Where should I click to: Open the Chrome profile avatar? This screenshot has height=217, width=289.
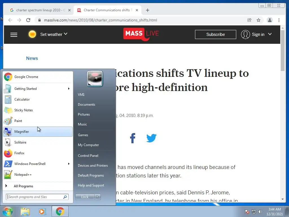coord(270,20)
